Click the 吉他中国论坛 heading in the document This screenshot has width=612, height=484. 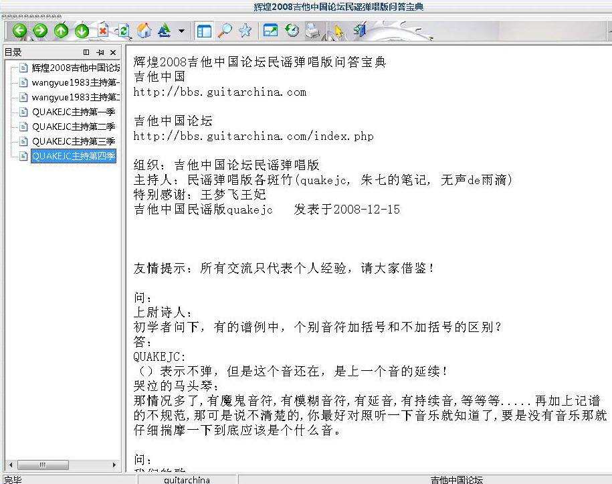[173, 121]
